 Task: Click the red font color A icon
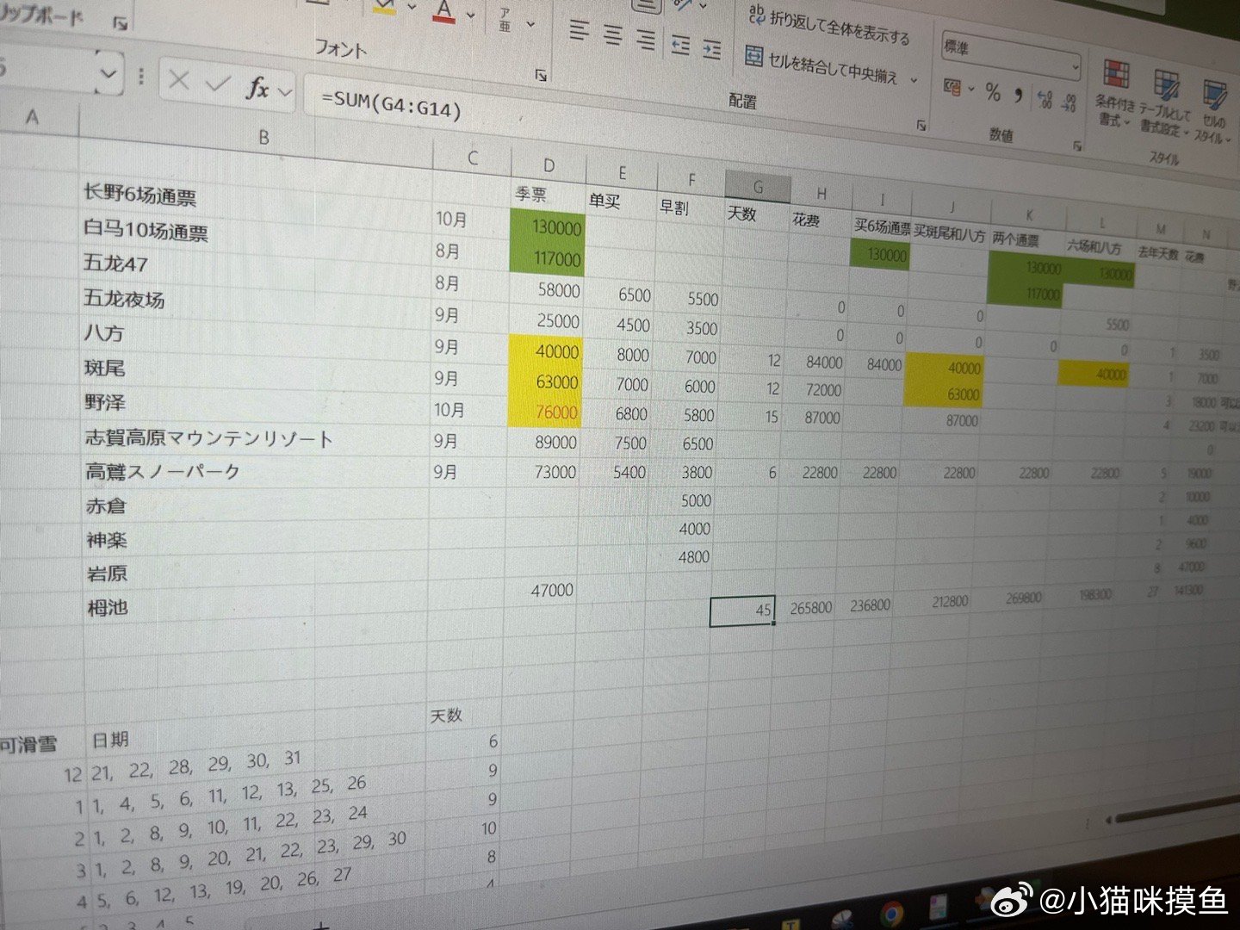[444, 11]
